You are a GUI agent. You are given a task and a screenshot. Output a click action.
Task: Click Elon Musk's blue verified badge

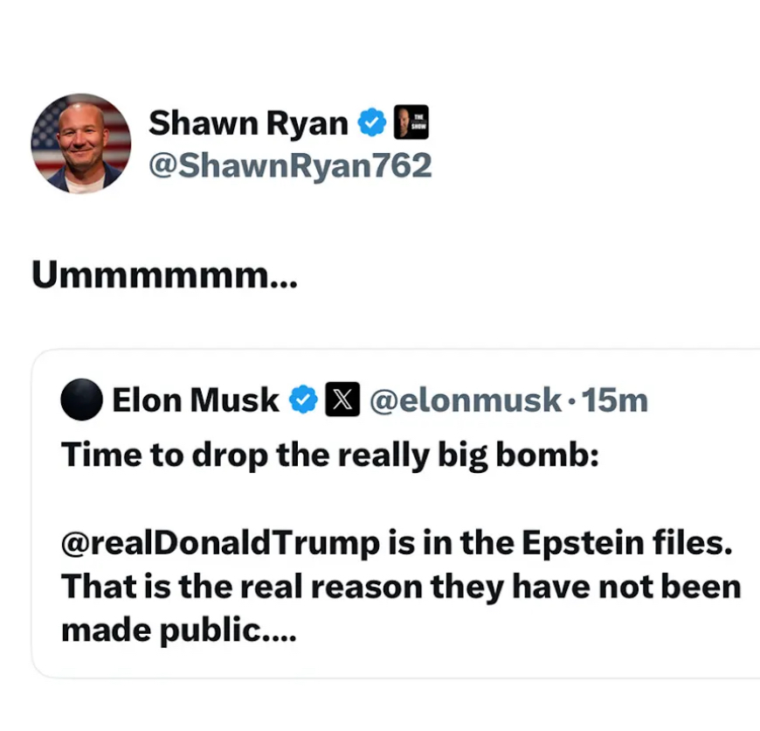point(303,400)
